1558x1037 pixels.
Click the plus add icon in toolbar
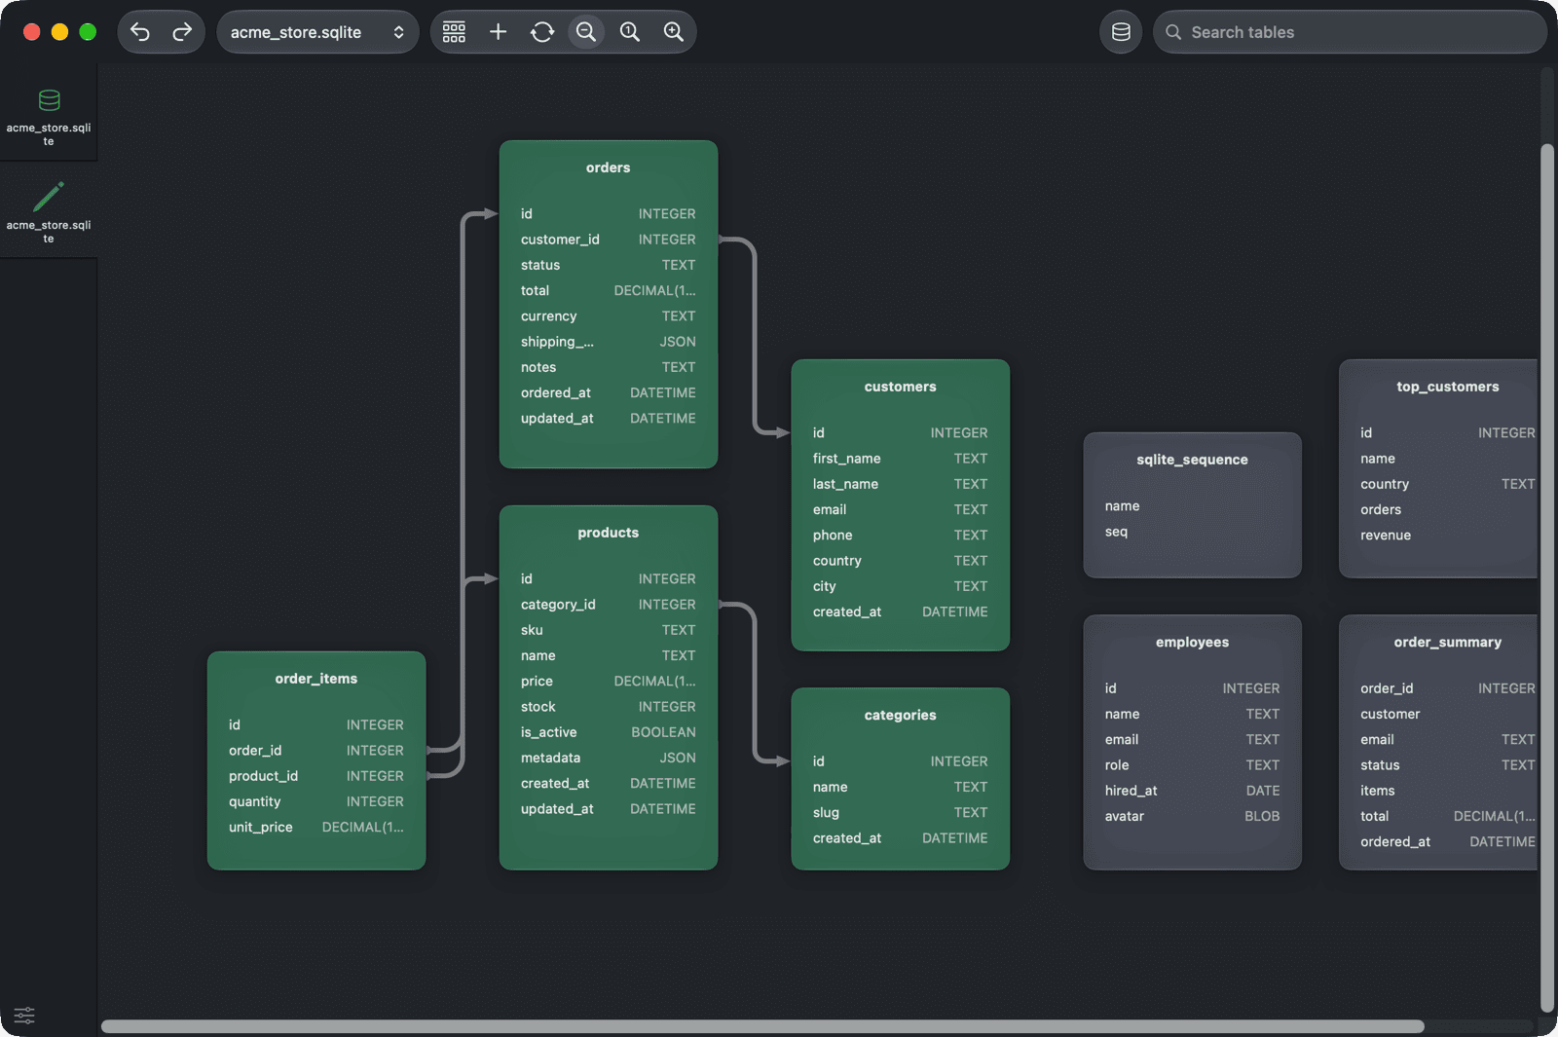498,32
